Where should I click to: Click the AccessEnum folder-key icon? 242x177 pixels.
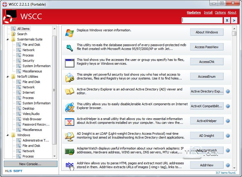tap(69, 78)
